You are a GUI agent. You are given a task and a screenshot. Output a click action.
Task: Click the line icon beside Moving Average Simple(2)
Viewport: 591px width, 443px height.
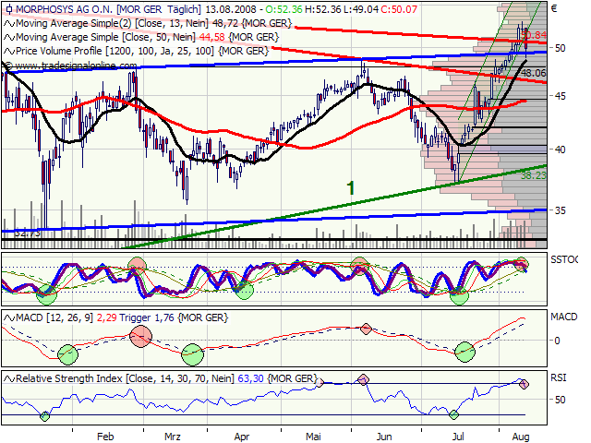tap(9, 24)
